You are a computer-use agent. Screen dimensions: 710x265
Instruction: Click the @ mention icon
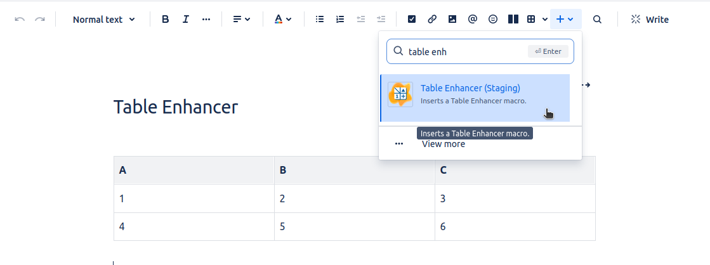[x=473, y=19]
